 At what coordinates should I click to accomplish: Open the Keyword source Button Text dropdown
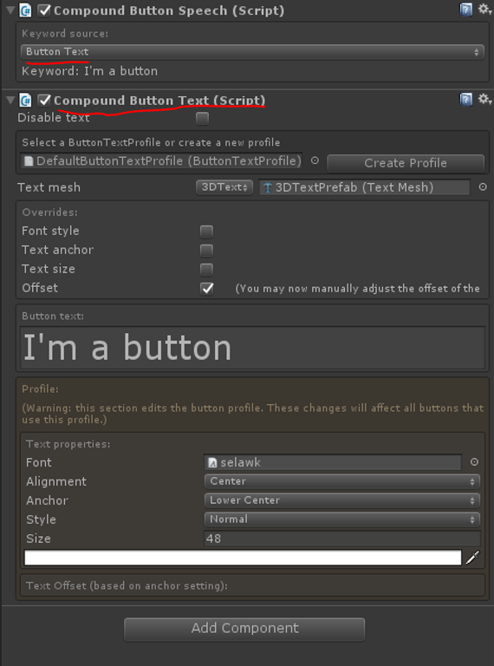pos(252,52)
